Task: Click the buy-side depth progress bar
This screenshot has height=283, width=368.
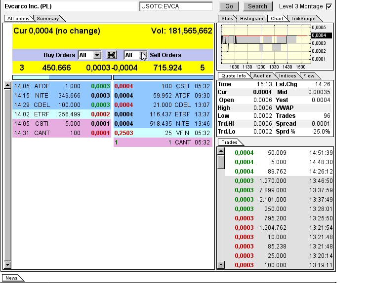Action: coord(62,77)
